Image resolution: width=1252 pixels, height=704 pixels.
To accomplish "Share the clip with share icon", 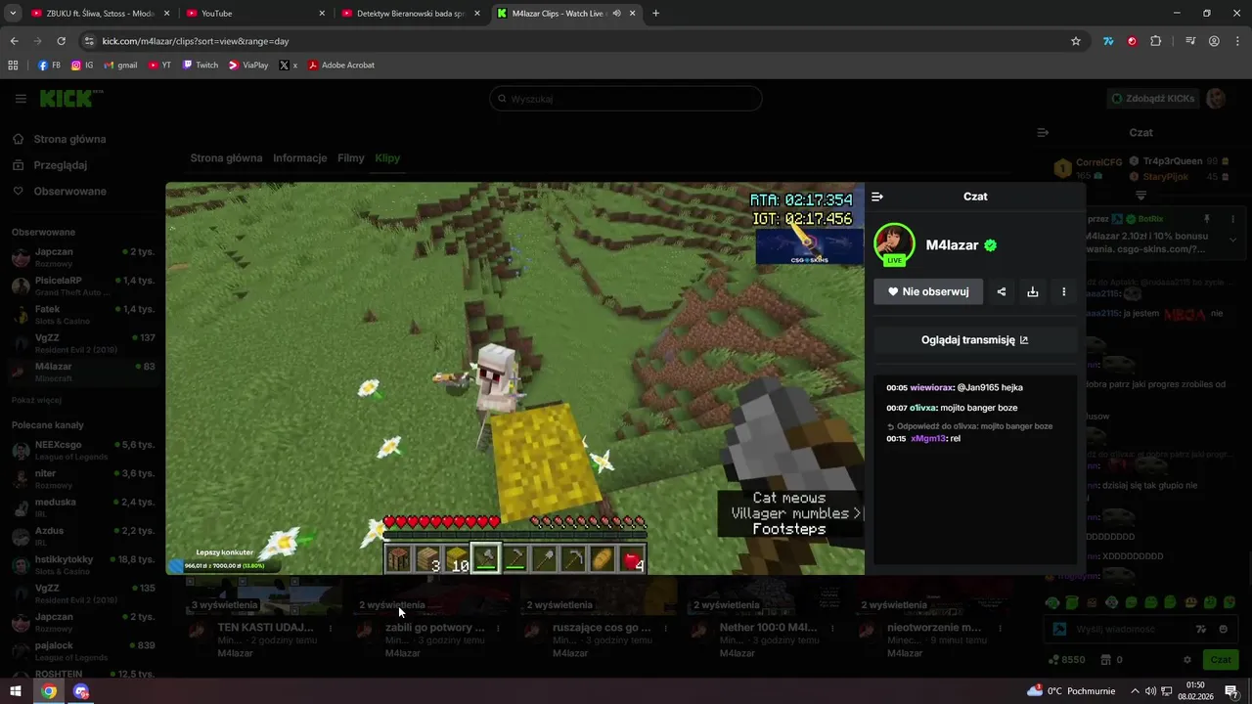I will [1001, 291].
